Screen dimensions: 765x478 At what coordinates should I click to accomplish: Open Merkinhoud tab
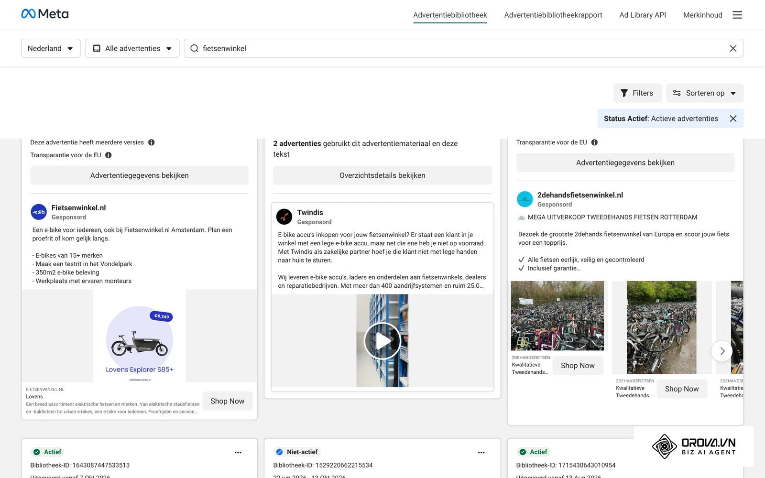point(702,15)
